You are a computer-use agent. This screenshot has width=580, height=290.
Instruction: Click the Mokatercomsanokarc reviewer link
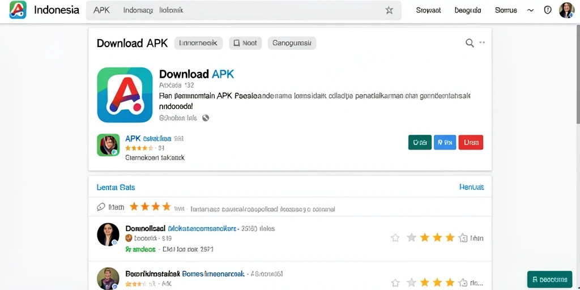(202, 229)
